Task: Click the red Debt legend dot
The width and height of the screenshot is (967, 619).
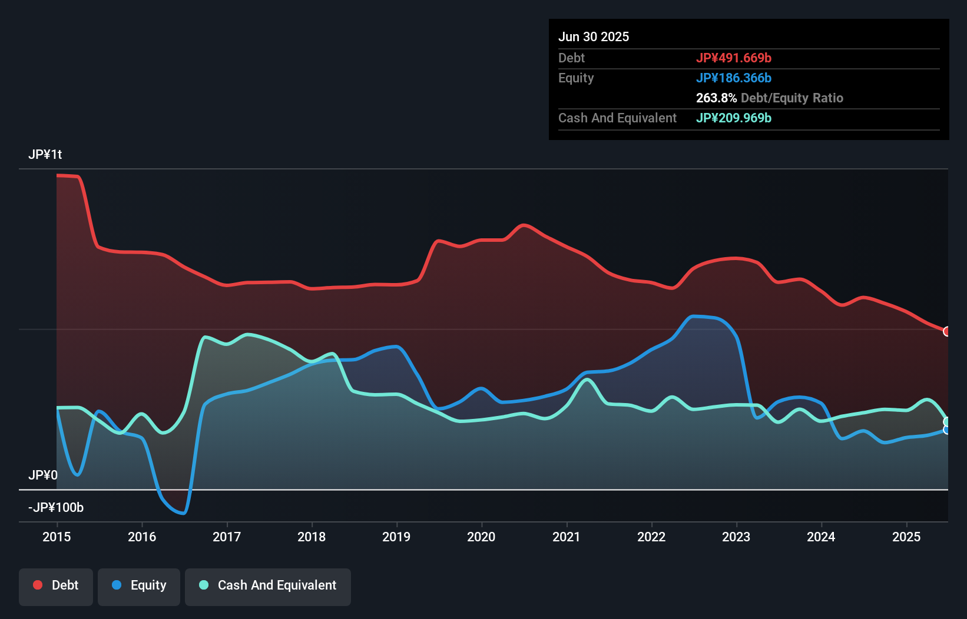Action: pyautogui.click(x=37, y=585)
